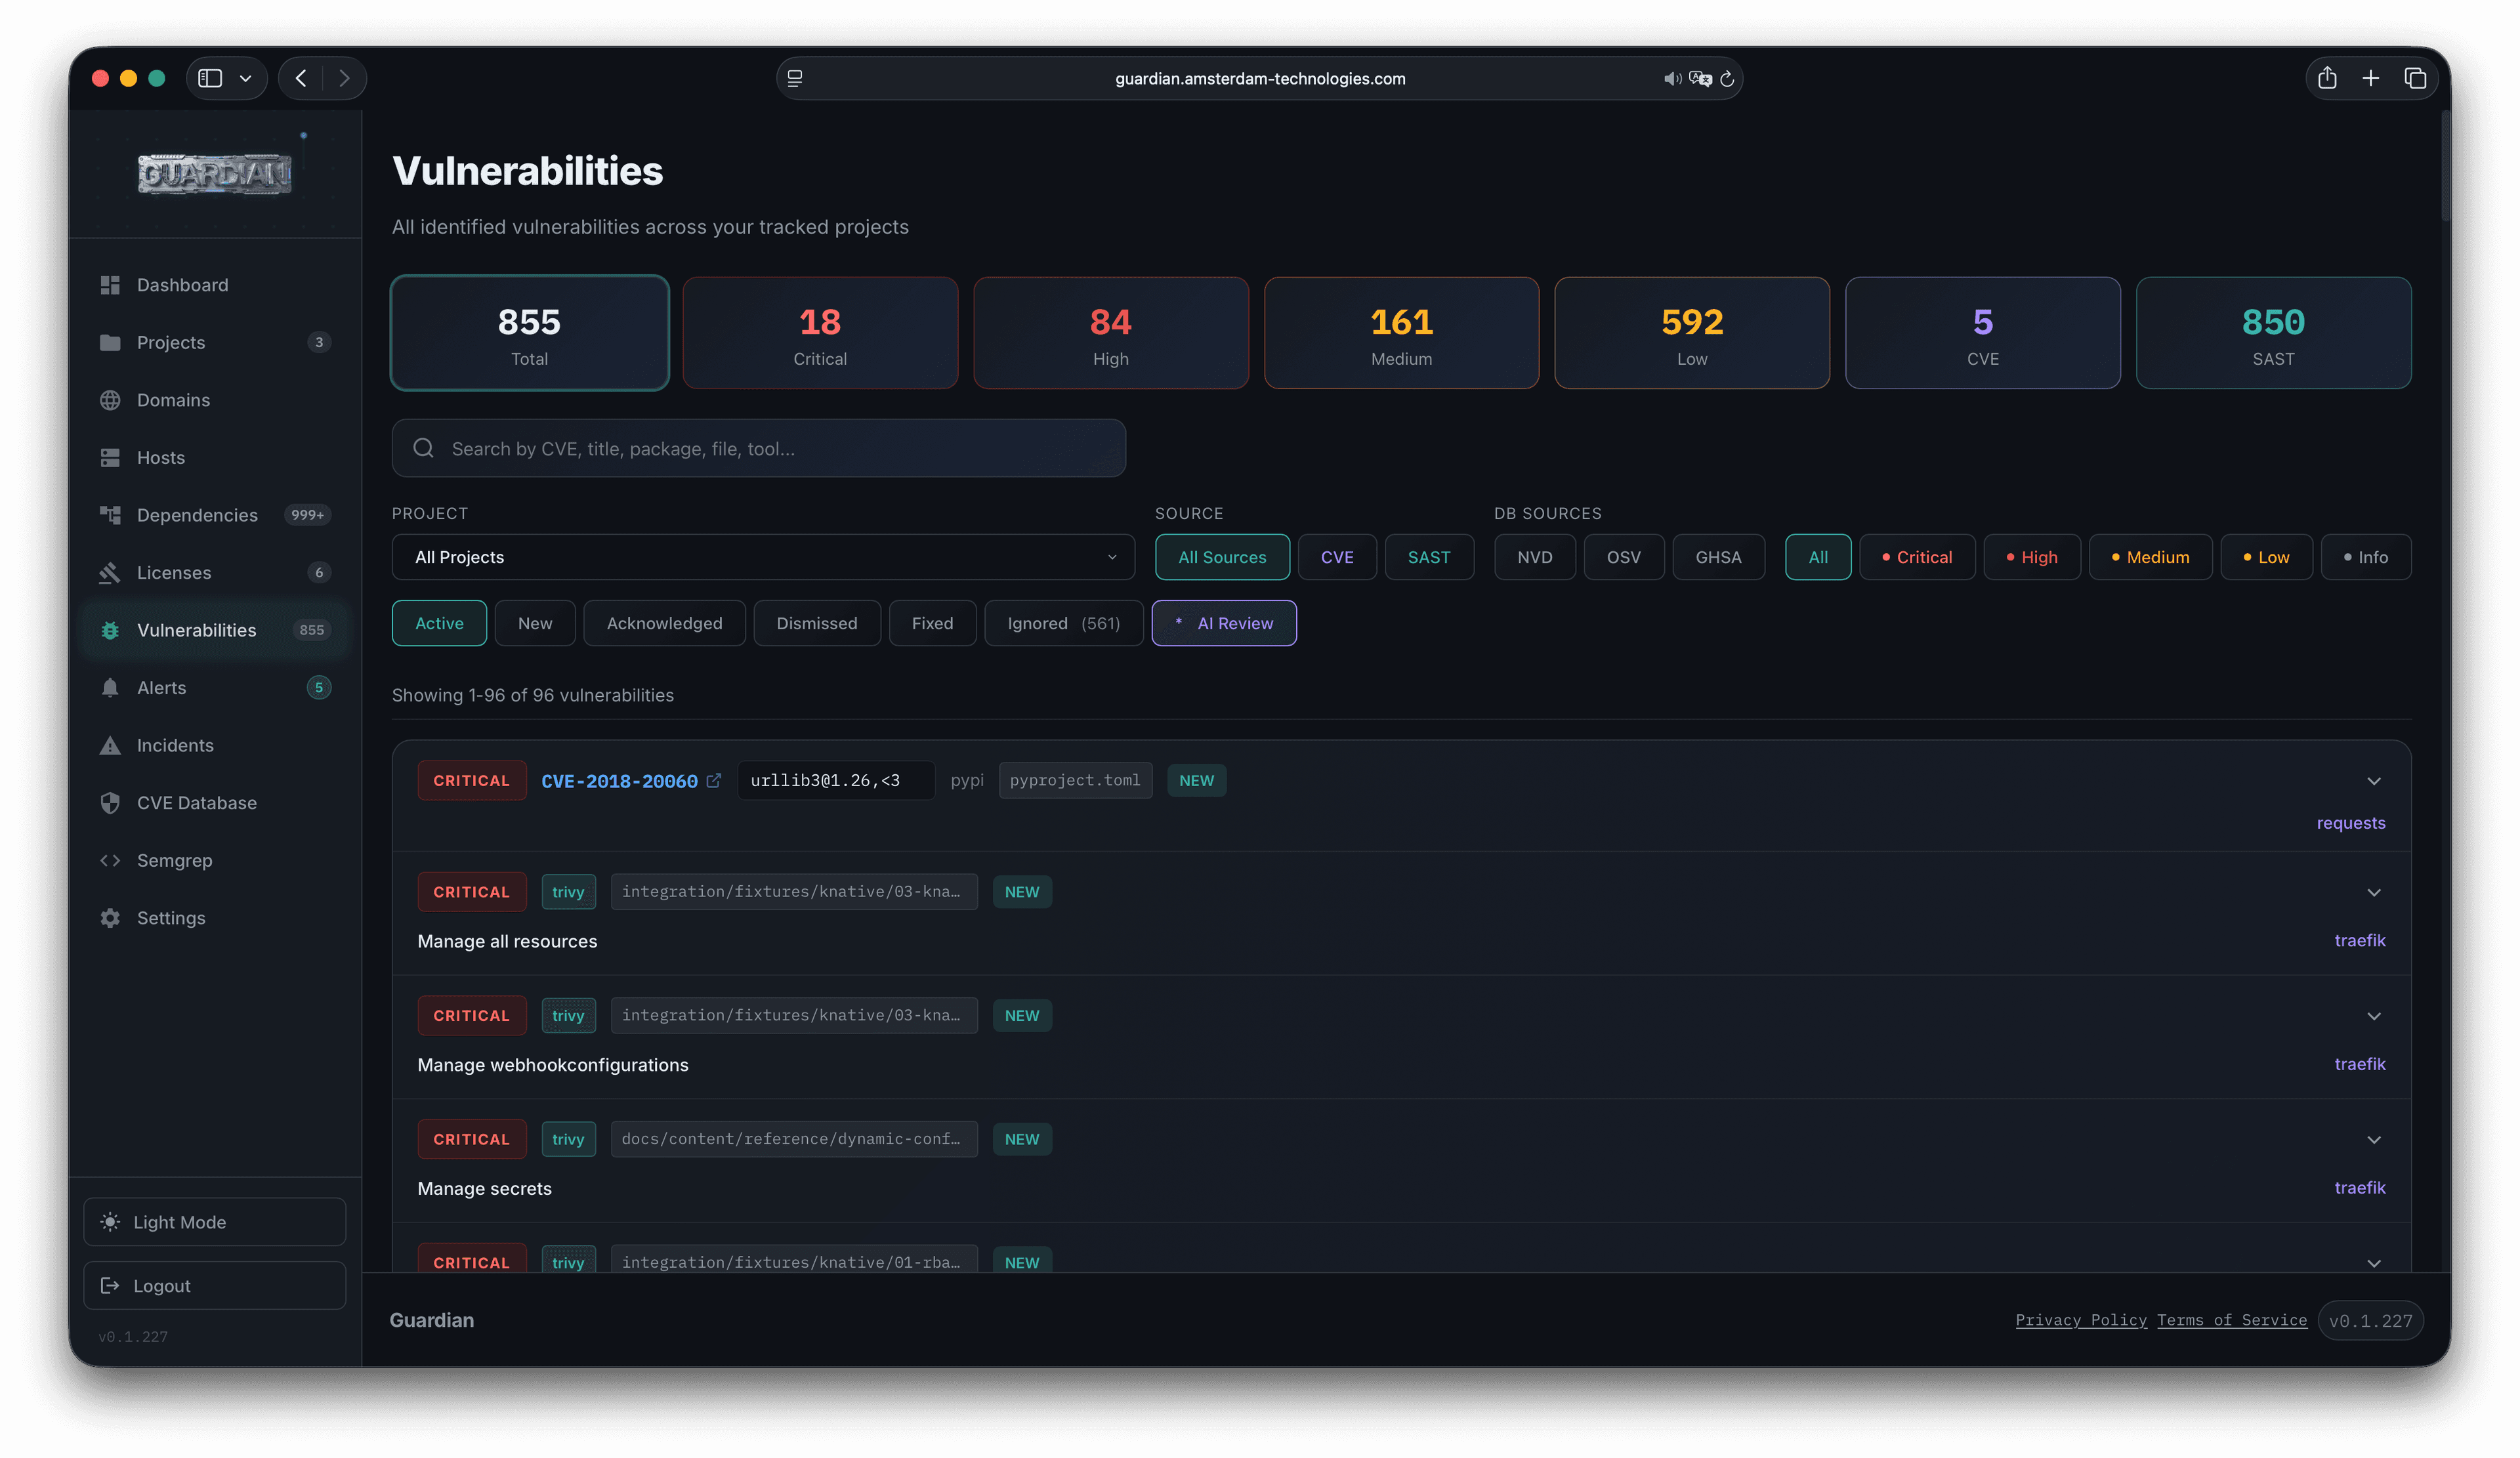Click the browser share icon

(2326, 78)
